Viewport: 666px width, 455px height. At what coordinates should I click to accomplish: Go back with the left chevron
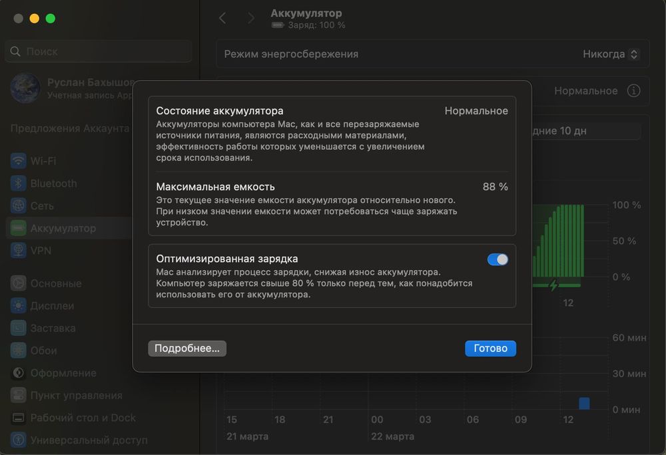point(222,18)
